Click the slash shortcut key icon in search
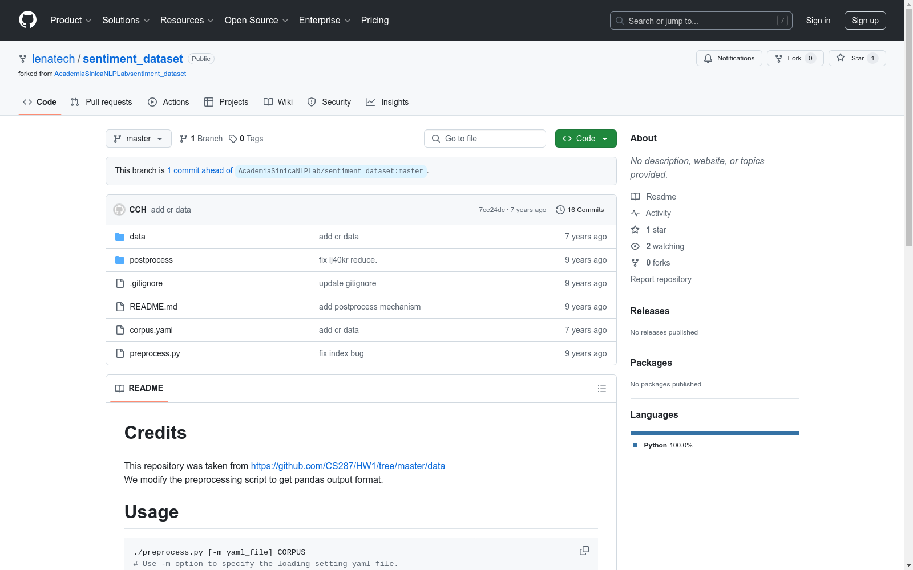Viewport: 913px width, 570px height. click(782, 21)
